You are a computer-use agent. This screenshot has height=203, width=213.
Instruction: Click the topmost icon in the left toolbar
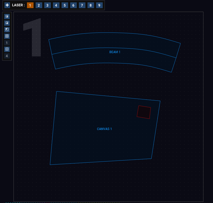(7, 16)
